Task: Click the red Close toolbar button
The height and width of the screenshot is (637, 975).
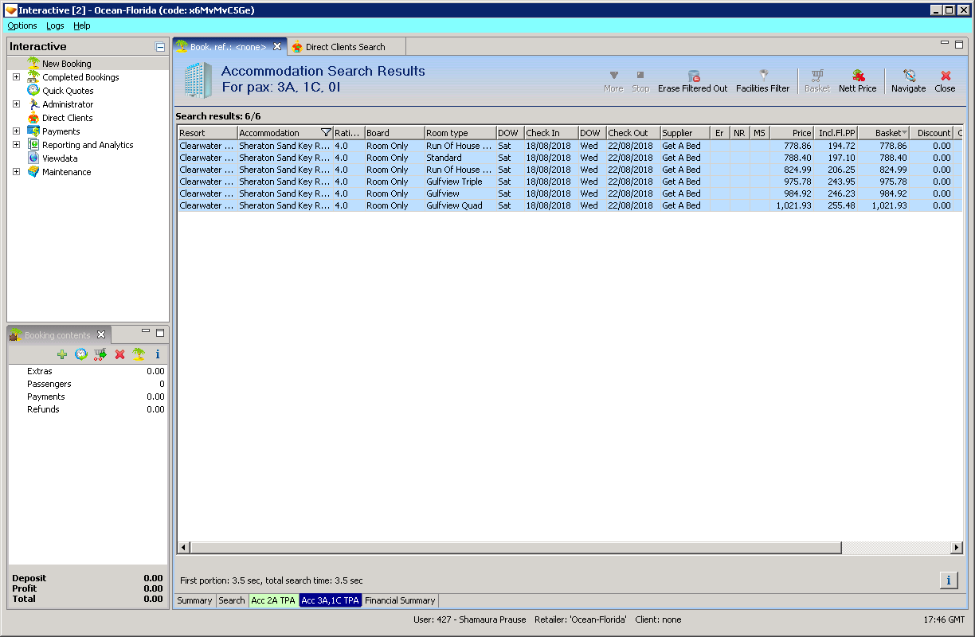Action: 946,76
